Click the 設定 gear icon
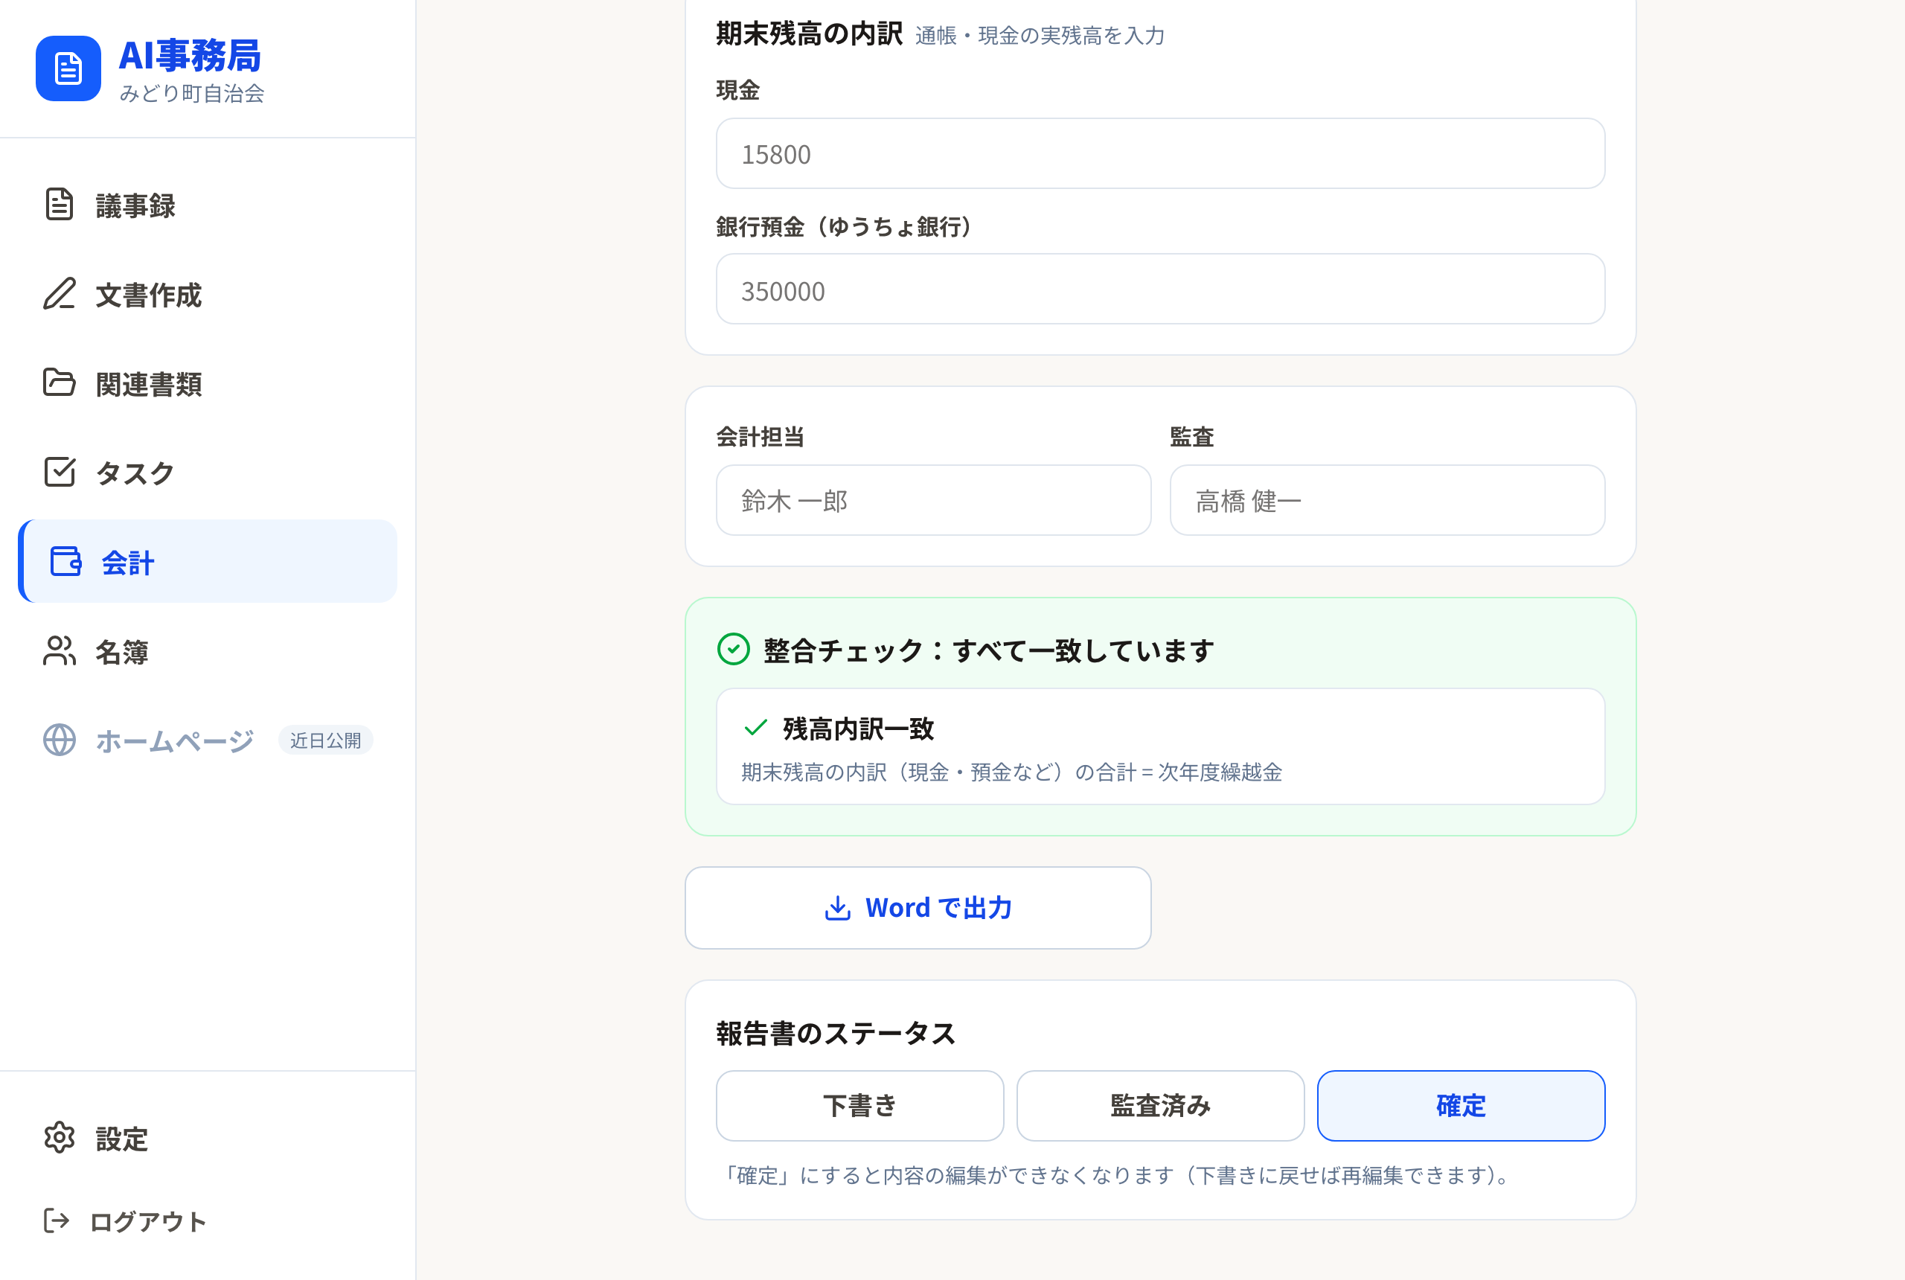 (x=59, y=1137)
